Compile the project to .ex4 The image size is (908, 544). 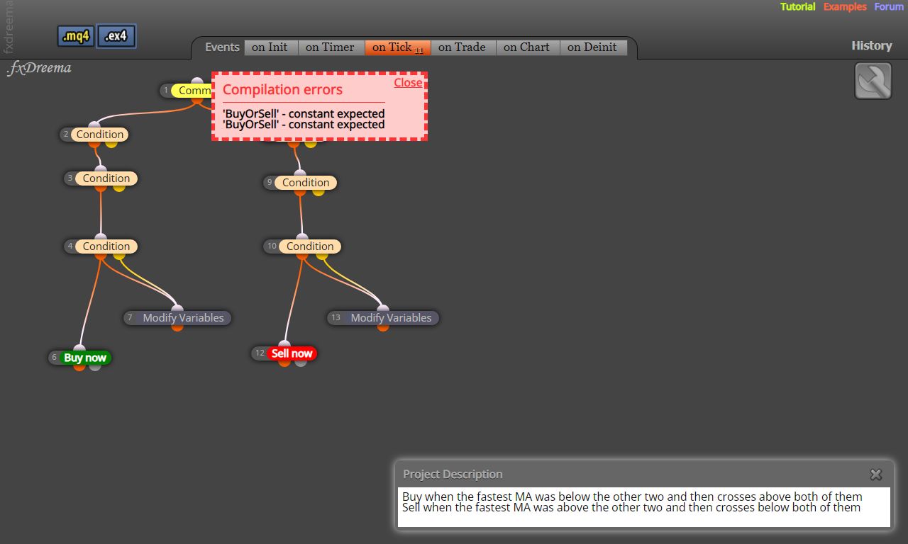(x=116, y=36)
